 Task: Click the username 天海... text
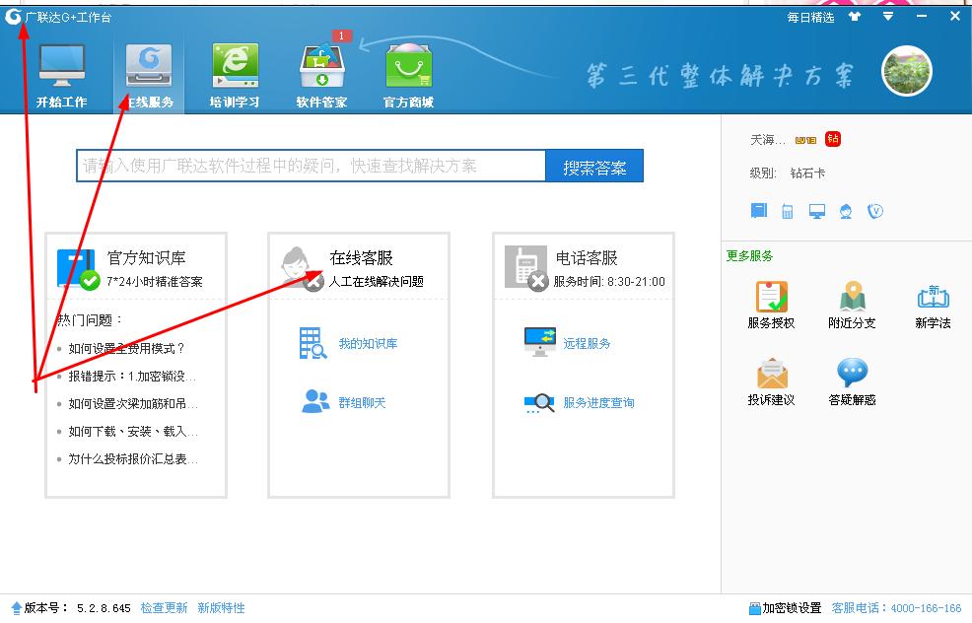click(767, 140)
